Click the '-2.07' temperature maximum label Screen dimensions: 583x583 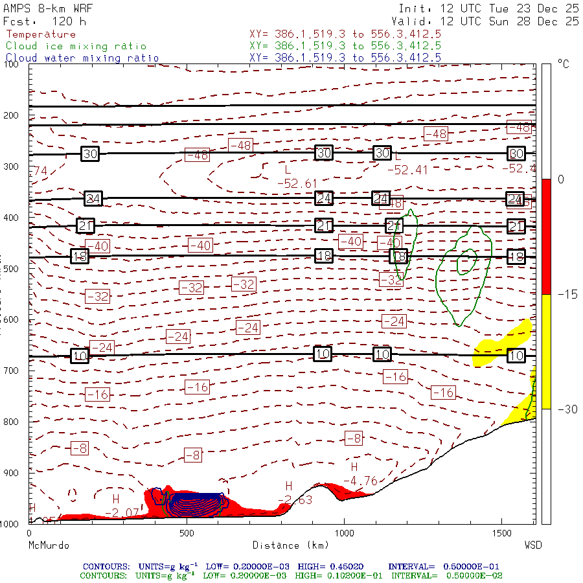tap(122, 513)
